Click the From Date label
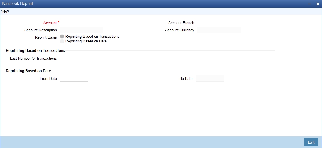The height and width of the screenshot is (150, 322). click(x=48, y=78)
